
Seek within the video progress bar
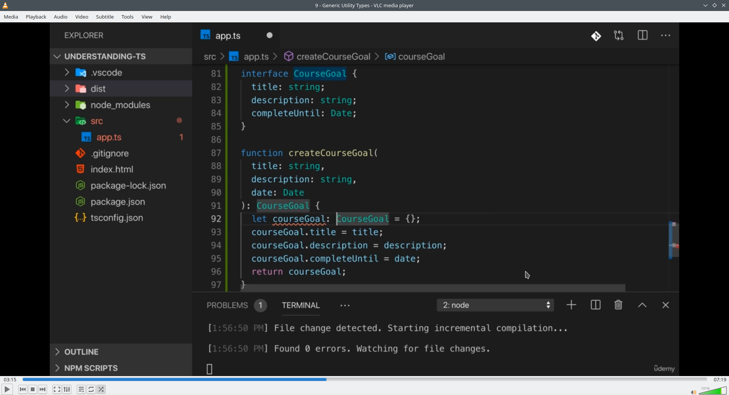[364, 379]
